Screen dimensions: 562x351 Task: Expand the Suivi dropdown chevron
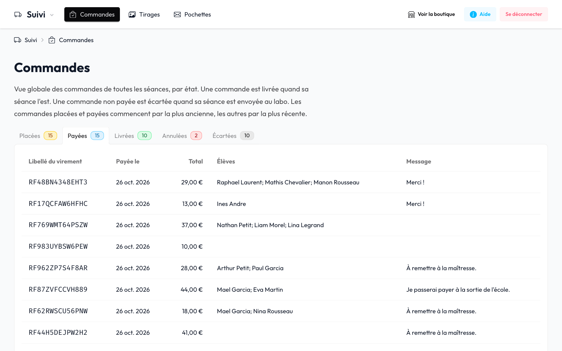[52, 15]
